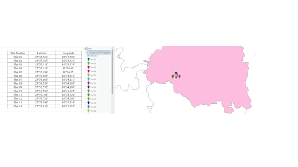Click the Plot 08 dark blue pin legend symbol
Viewport: 298px width, 167px height.
coord(89,87)
